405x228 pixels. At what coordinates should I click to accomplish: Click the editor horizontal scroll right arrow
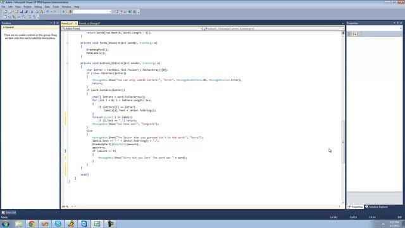tap(339, 206)
